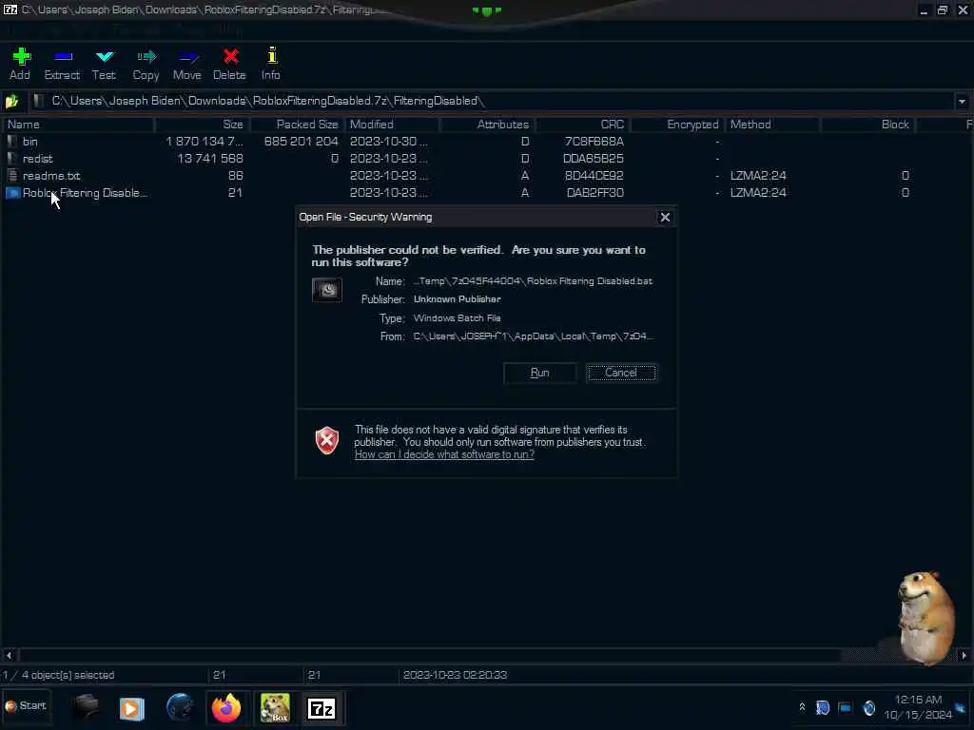Click packed size 685 201 204
Screen dimensions: 974x730
301,142
